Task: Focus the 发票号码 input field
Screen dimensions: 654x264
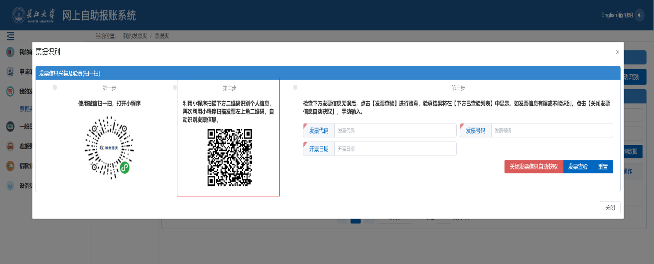Action: [x=551, y=131]
